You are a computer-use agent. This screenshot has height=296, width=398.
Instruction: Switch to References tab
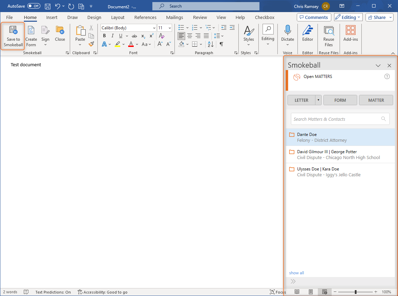pyautogui.click(x=145, y=17)
